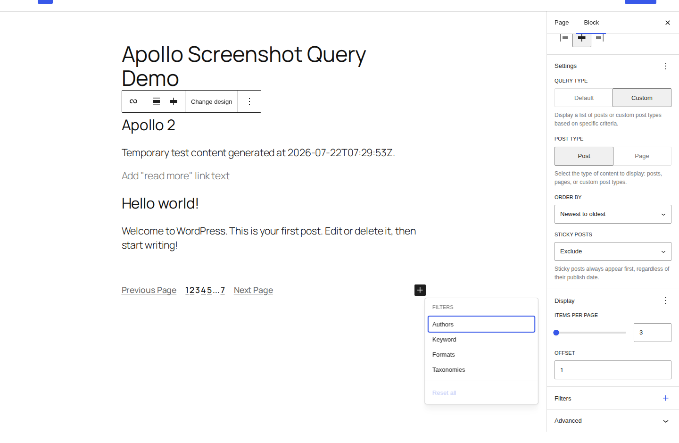This screenshot has width=679, height=443.
Task: Choose Formats in Filters menu
Action: [x=481, y=355]
